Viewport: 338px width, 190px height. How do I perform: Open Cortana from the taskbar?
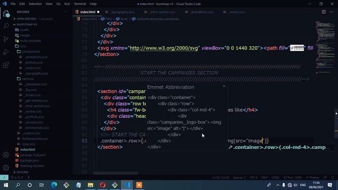coord(30,185)
